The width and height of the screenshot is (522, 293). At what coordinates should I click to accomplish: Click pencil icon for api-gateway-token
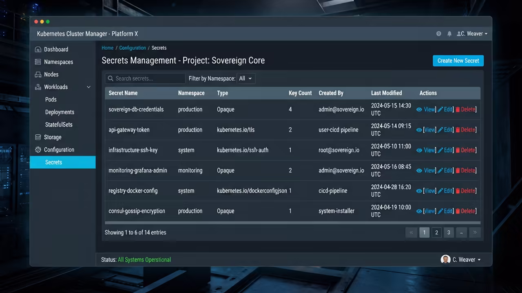pyautogui.click(x=440, y=130)
